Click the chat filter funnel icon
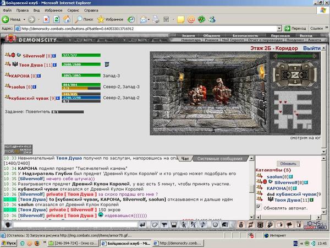 (164, 225)
